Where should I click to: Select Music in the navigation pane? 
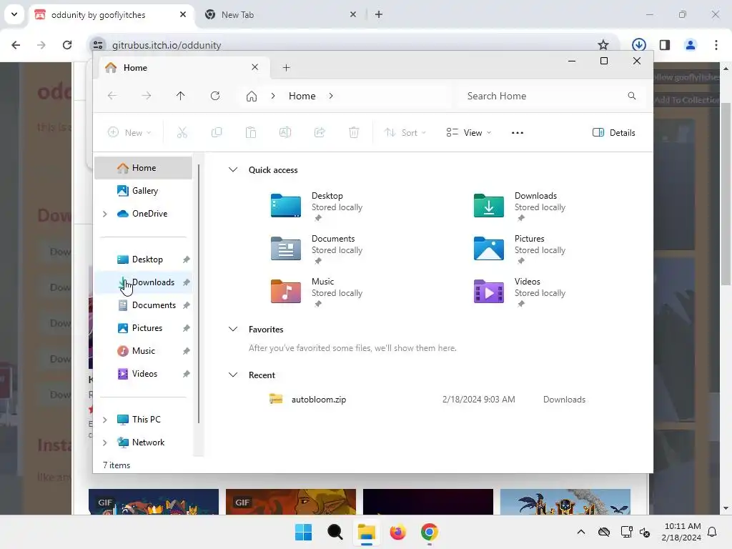pyautogui.click(x=144, y=351)
